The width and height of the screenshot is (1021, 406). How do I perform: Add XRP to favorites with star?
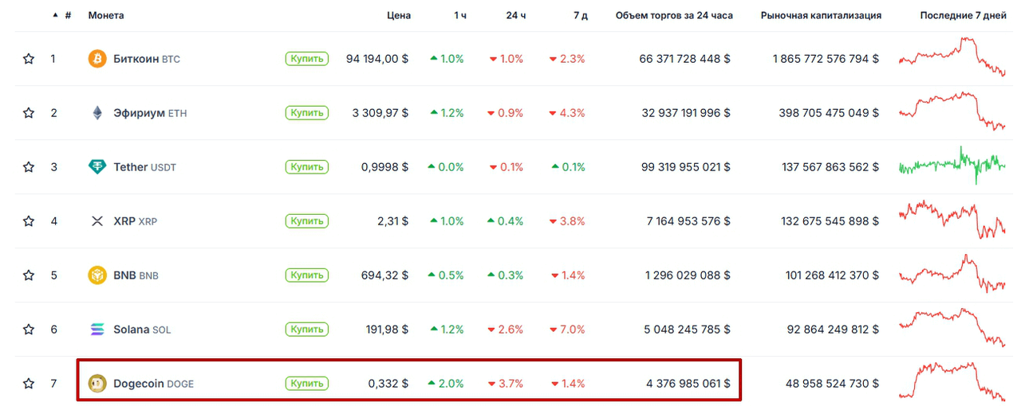[x=29, y=221]
